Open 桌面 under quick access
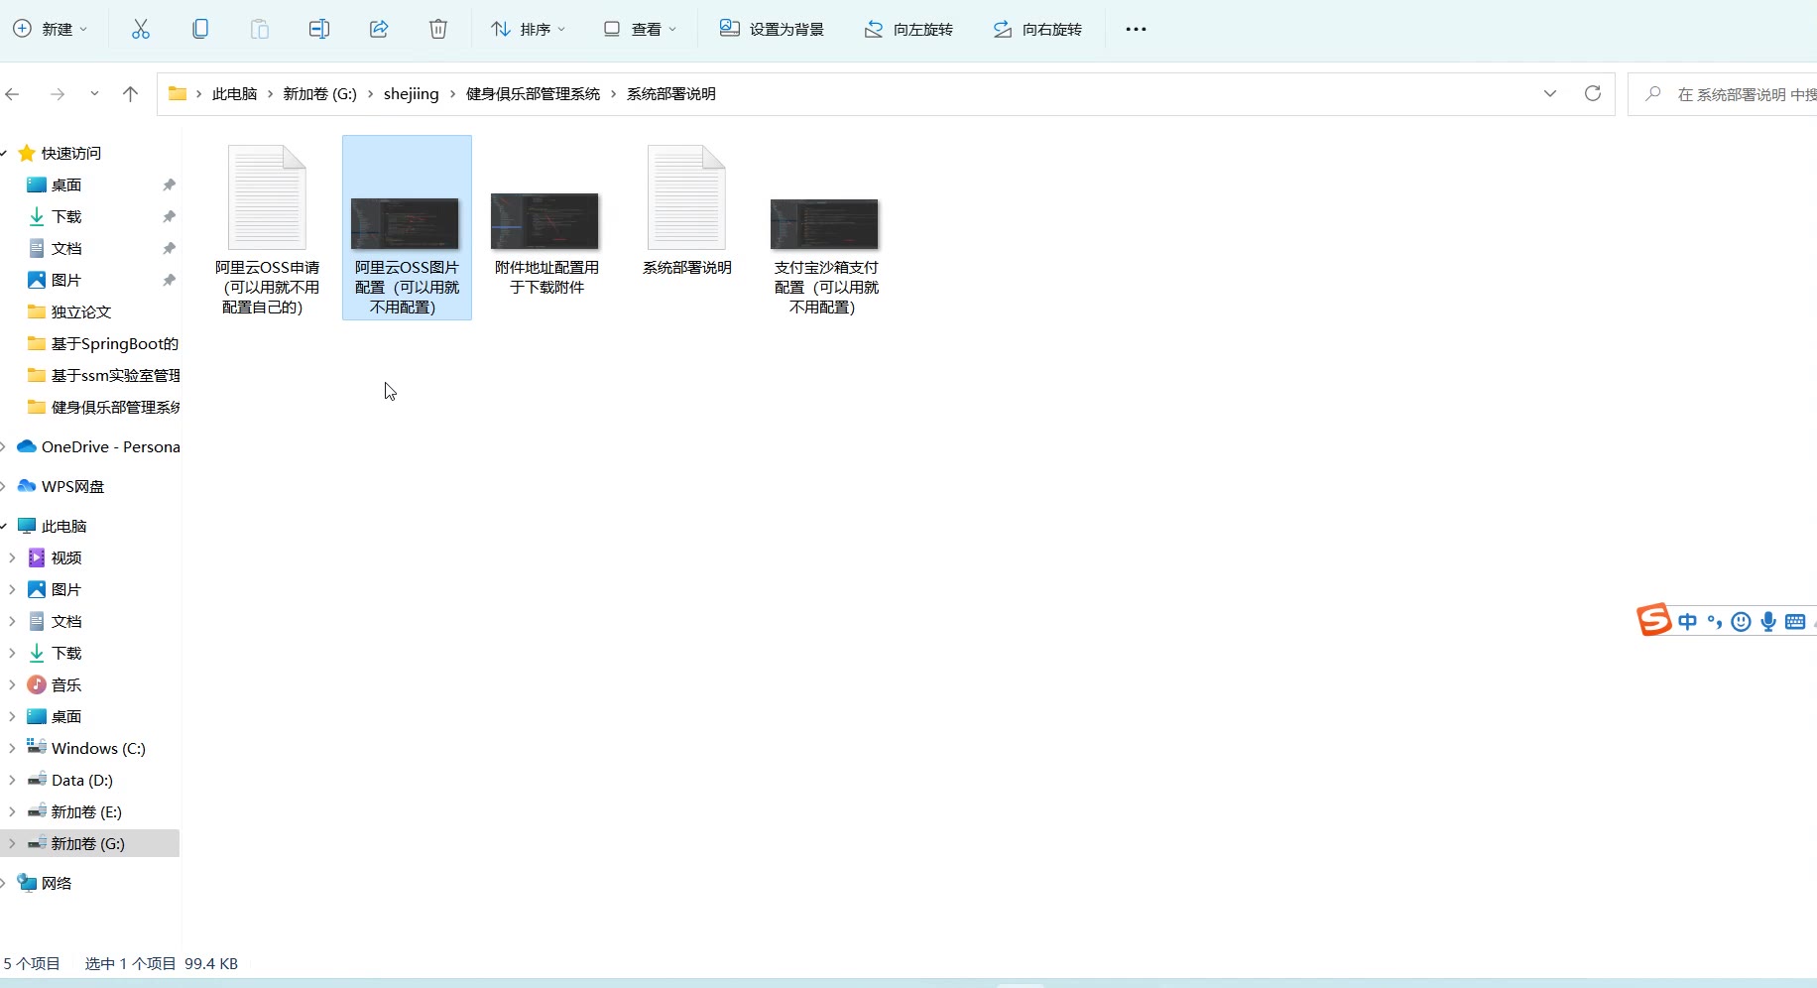The height and width of the screenshot is (988, 1817). pos(66,185)
